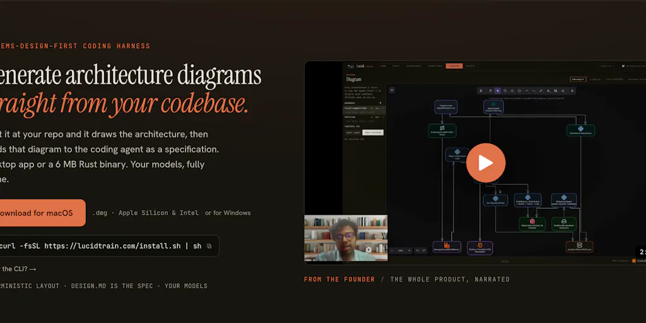Click the light 'Save version' button
Viewport: 646px width, 323px height.
pos(373,132)
